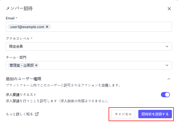178x124 pixels.
Task: Click the external link icon beside もっと詳しく知る
Action: tap(37, 114)
